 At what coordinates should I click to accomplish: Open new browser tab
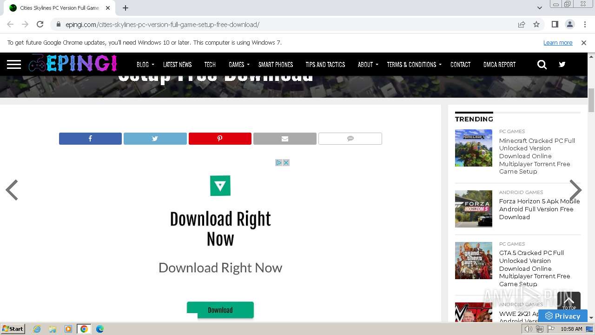126,8
